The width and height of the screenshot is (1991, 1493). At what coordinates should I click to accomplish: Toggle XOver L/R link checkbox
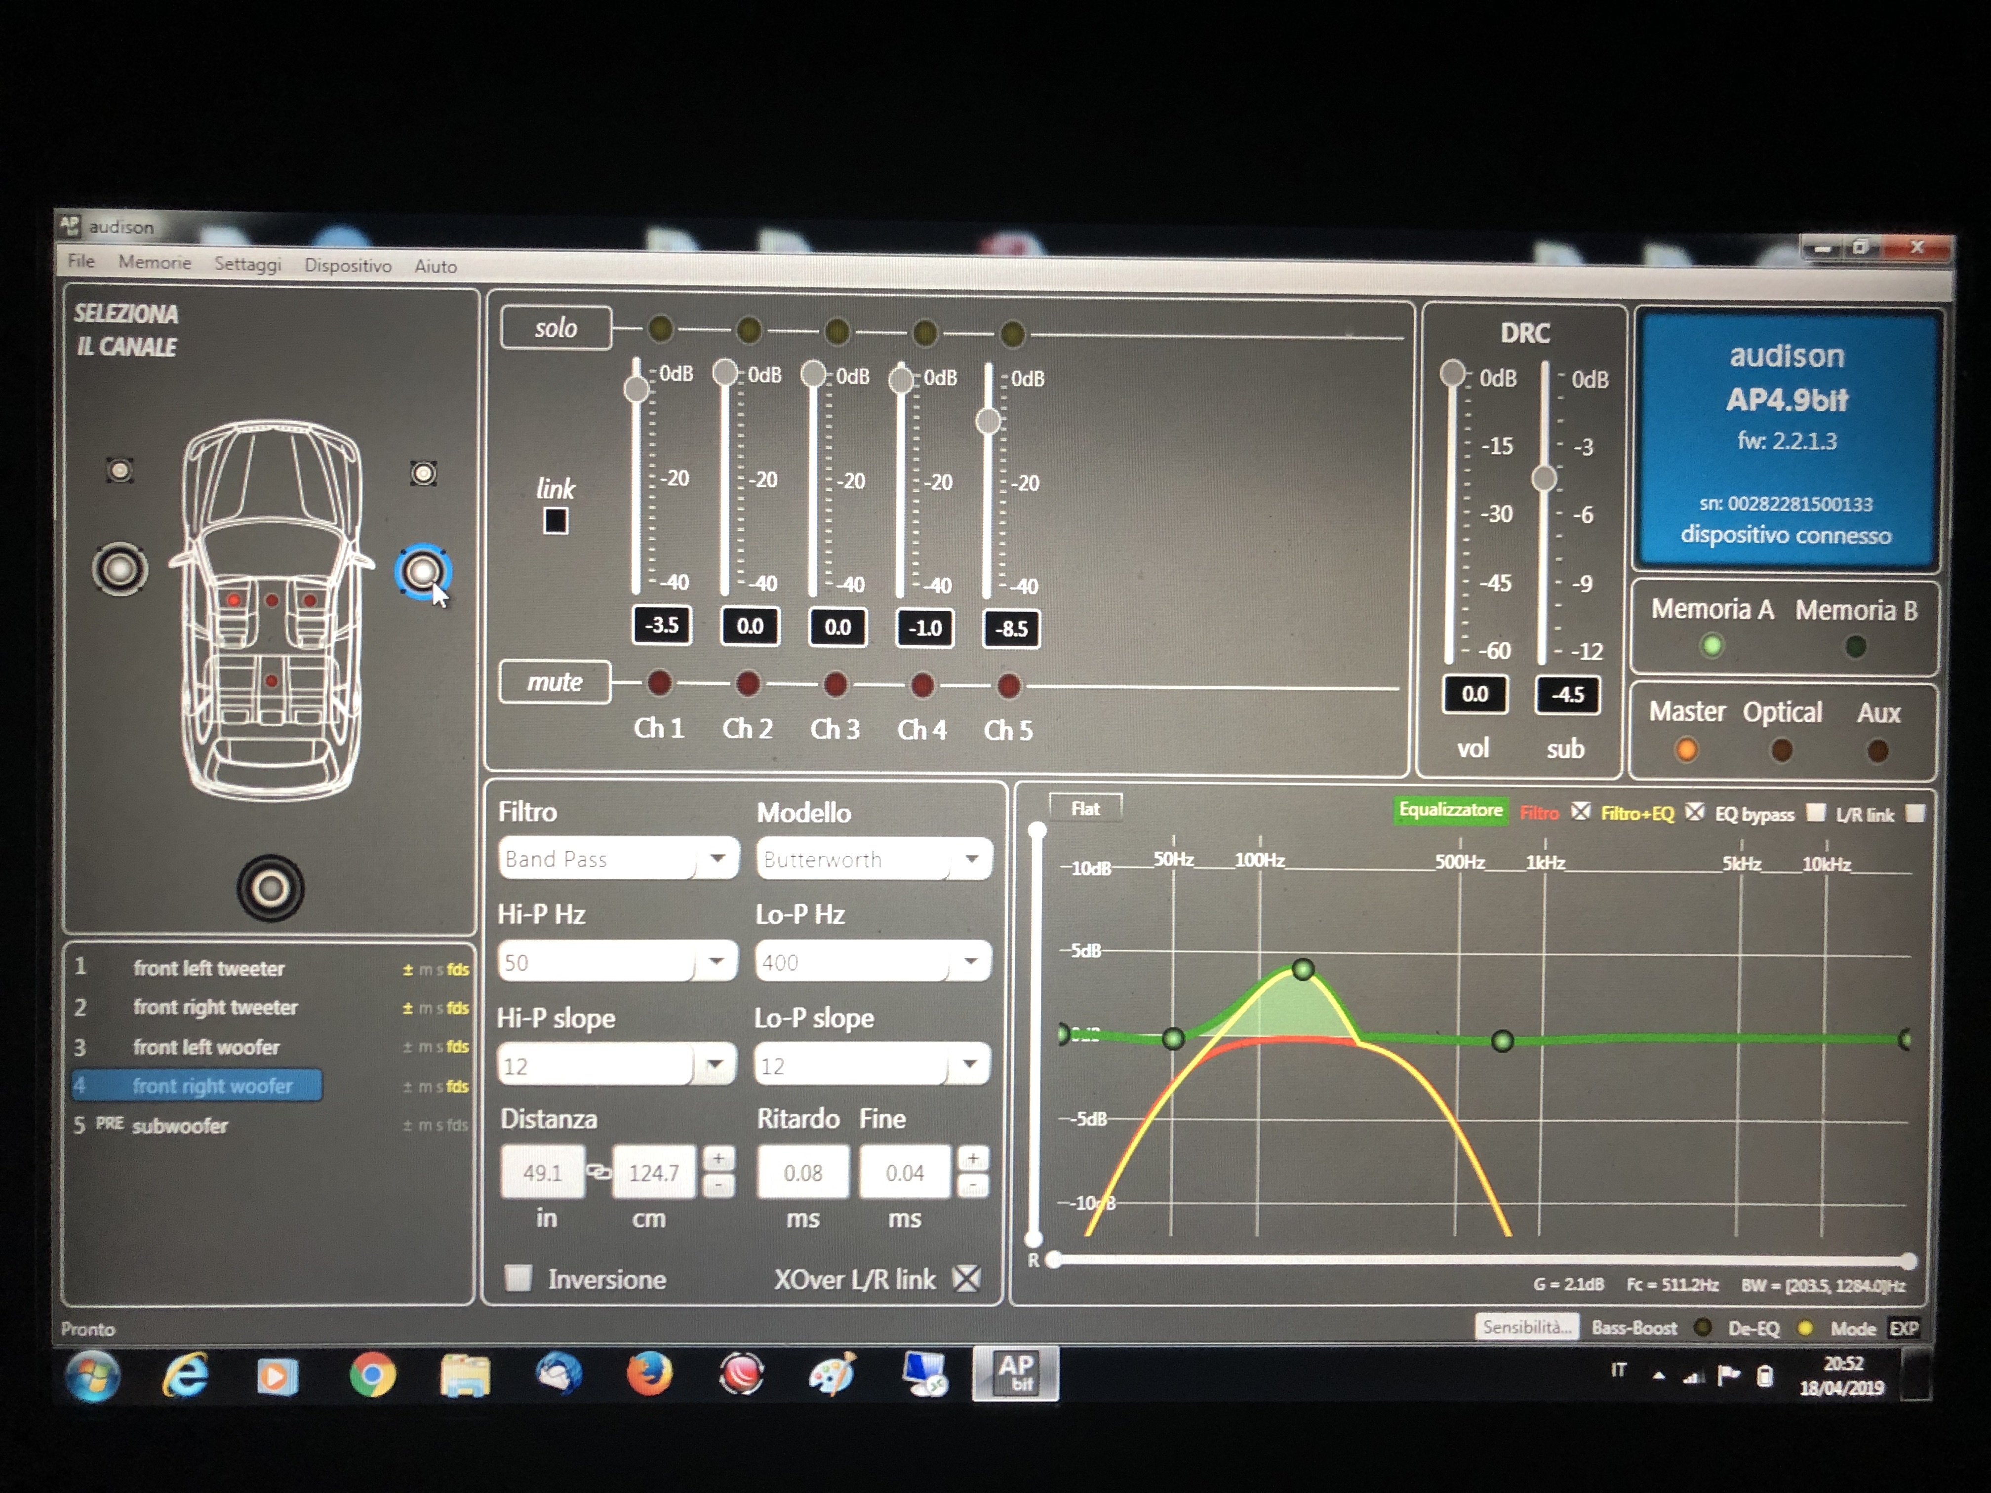point(967,1278)
